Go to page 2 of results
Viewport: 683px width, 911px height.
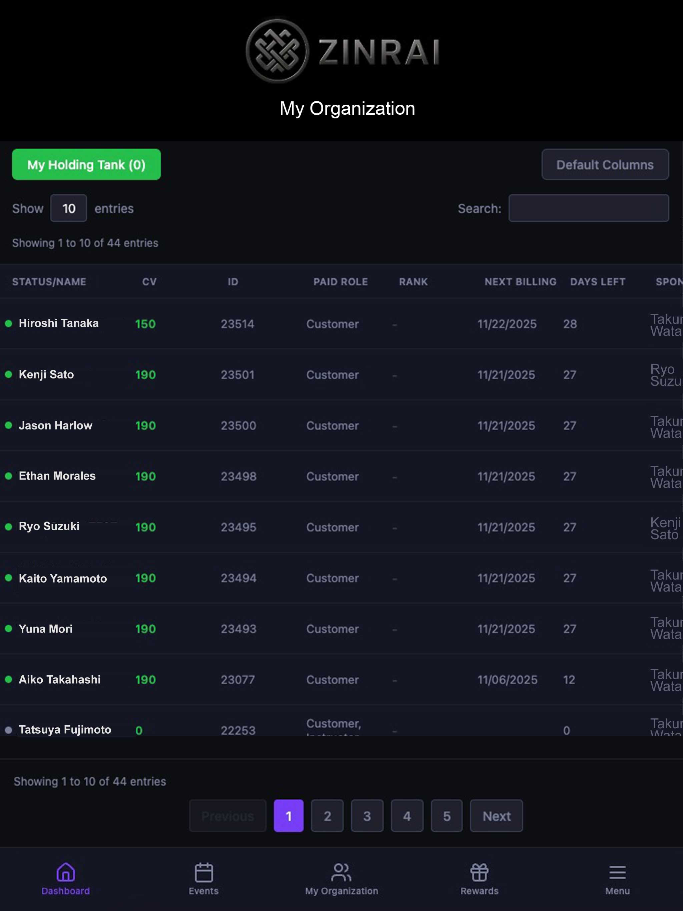tap(327, 816)
